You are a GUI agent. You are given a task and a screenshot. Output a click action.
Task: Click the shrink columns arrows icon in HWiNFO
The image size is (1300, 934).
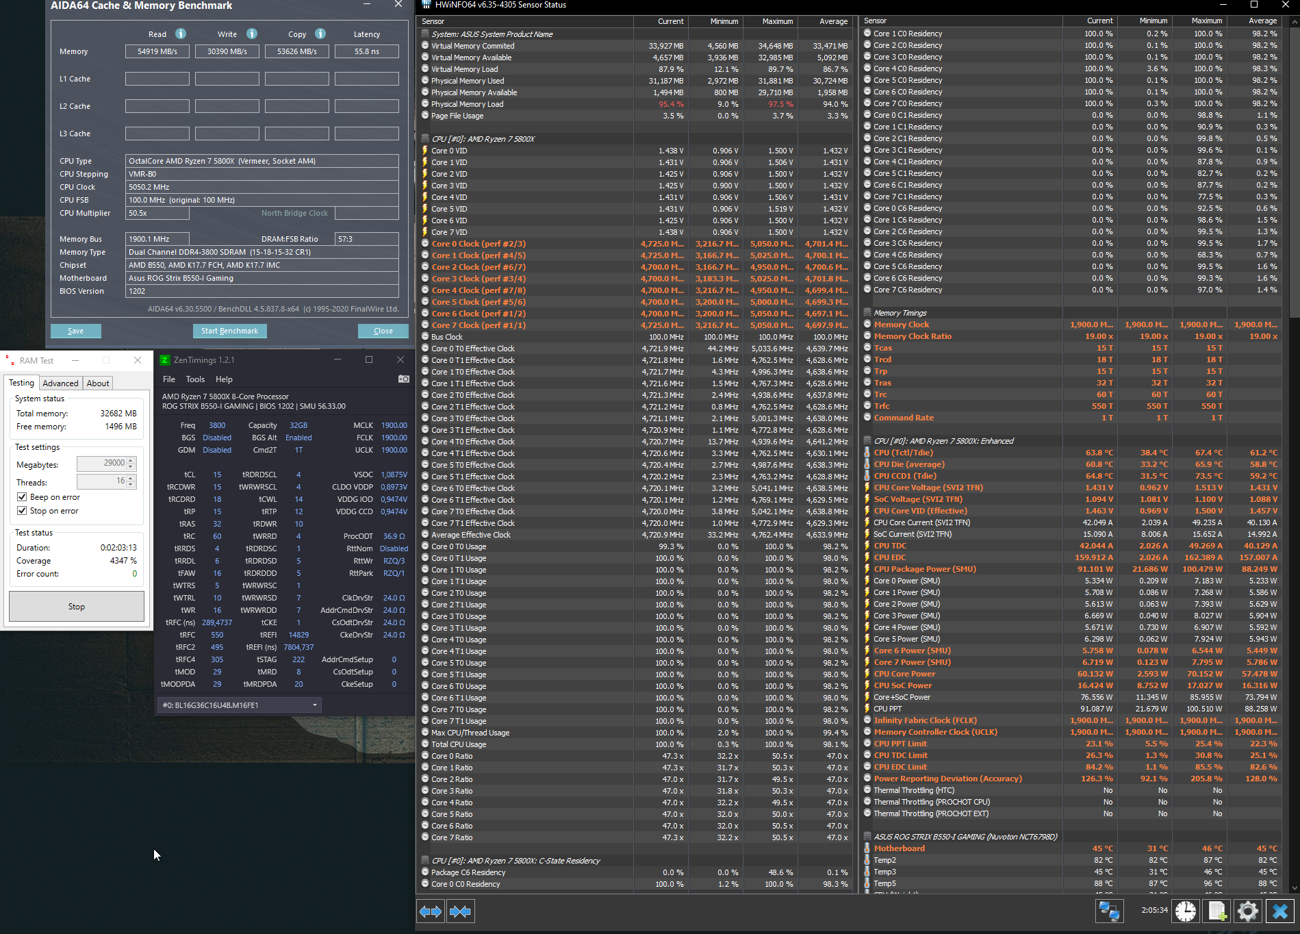461,911
